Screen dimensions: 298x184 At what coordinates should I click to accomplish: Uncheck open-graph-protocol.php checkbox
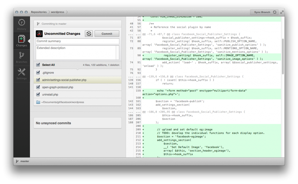(38, 87)
